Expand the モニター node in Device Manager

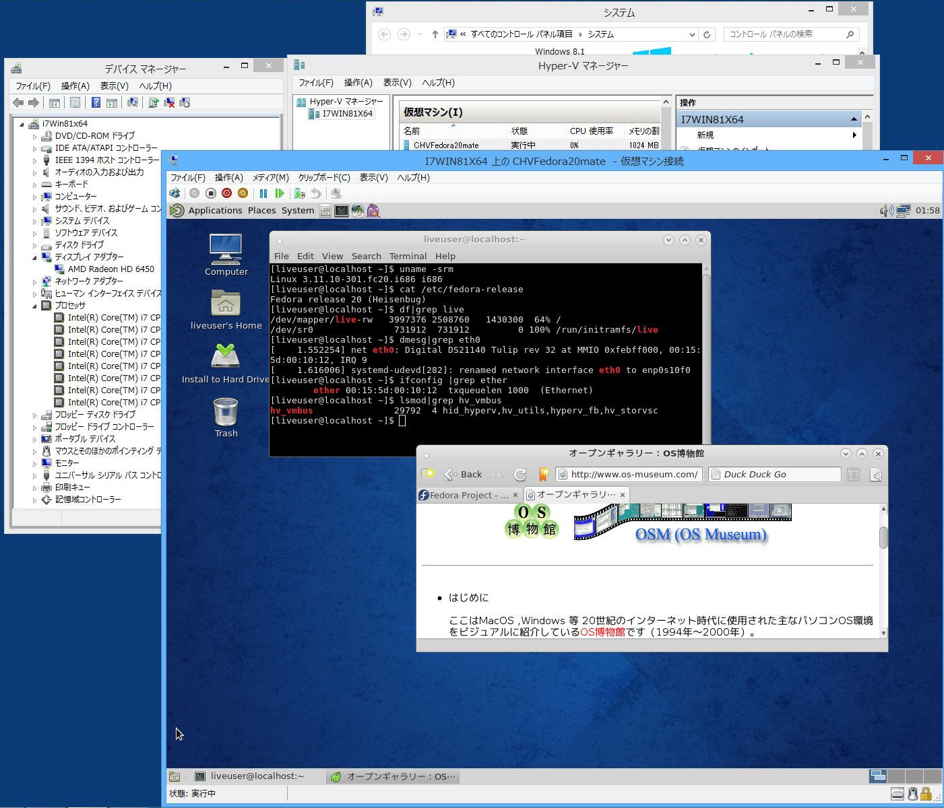[x=34, y=463]
